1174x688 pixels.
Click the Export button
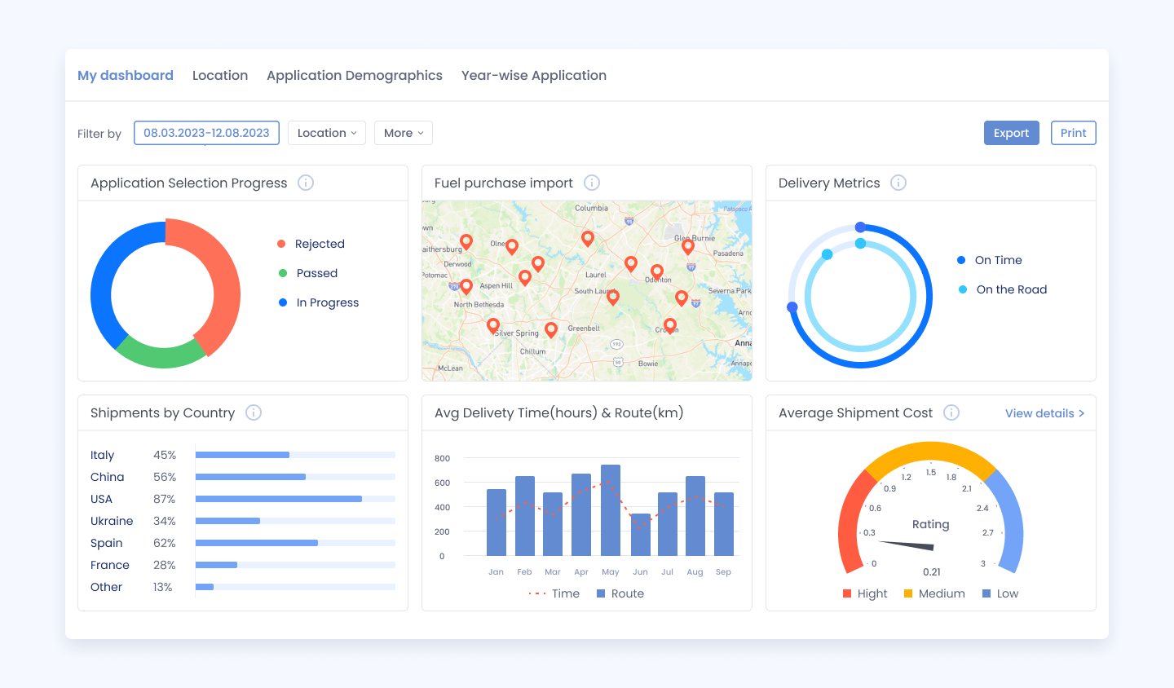[x=1012, y=133]
